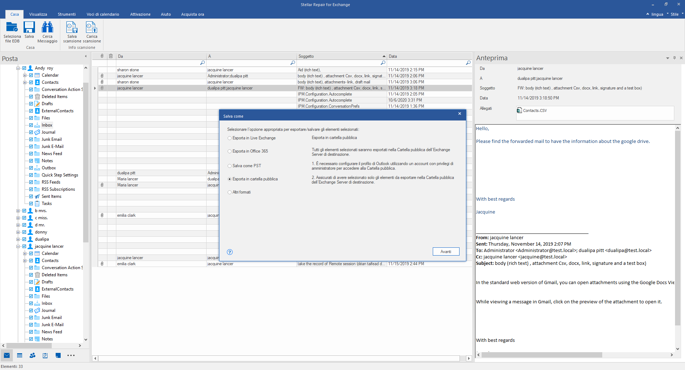Screen dimensions: 685x370
Task: Open the Calendar view icon in bottom bar
Action: [20, 355]
